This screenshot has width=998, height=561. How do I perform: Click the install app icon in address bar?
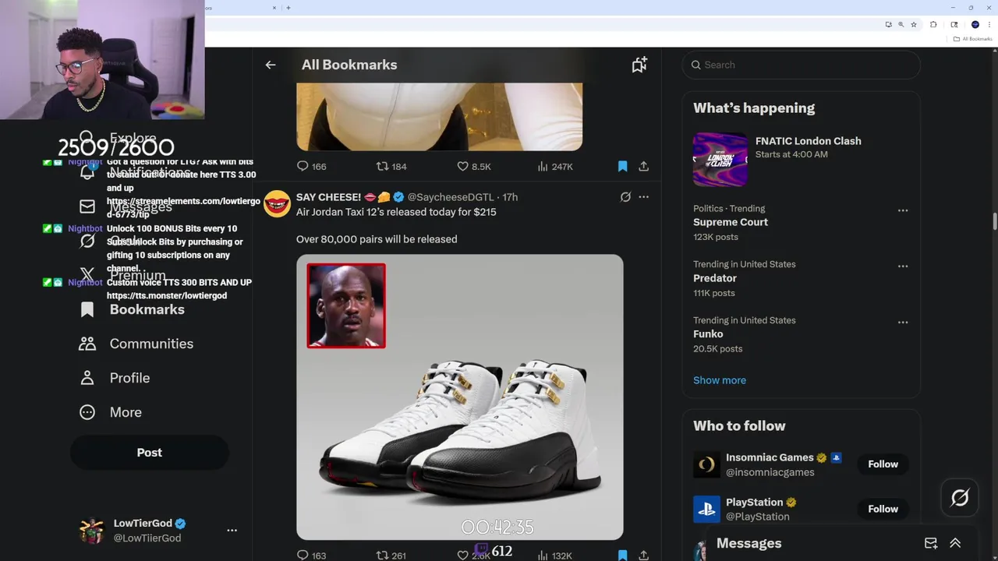tap(889, 25)
